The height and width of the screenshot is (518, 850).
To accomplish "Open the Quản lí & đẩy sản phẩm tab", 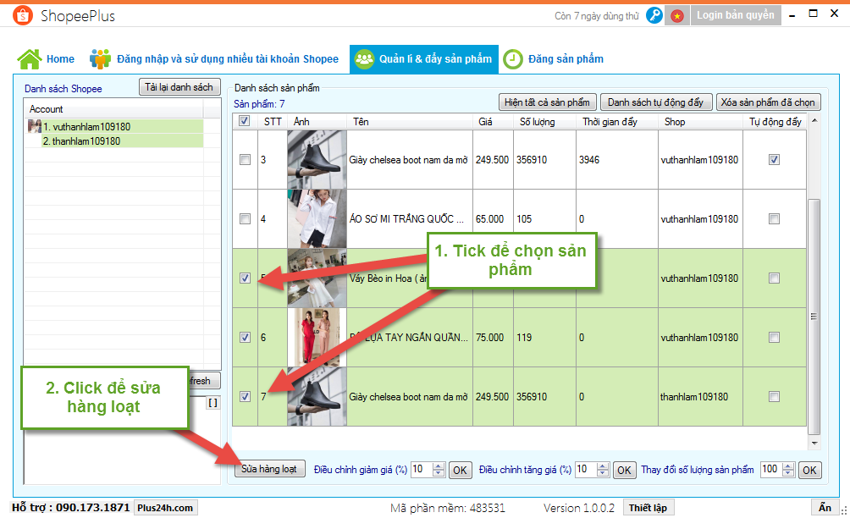I will (423, 59).
